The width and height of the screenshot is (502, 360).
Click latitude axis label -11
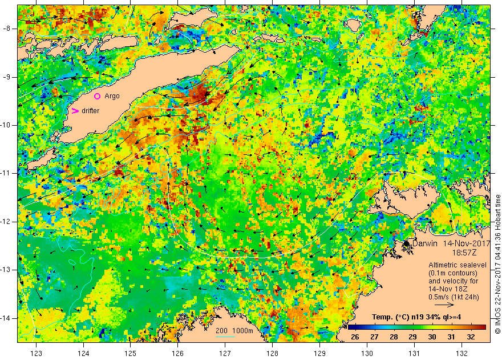[6, 173]
